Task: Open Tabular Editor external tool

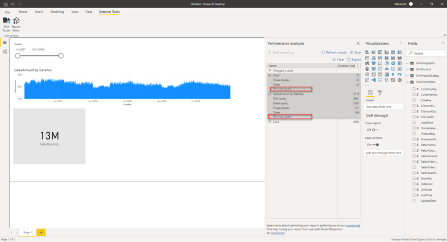Action: tap(16, 23)
